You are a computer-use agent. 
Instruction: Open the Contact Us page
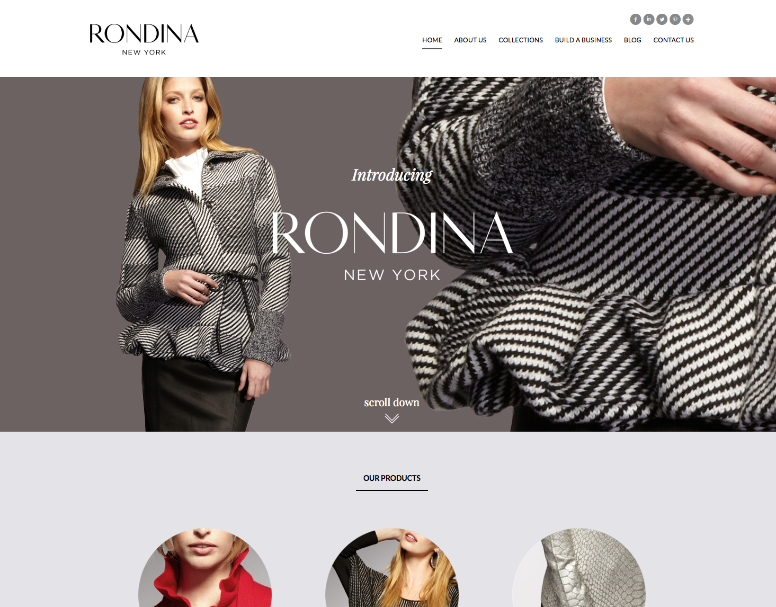pyautogui.click(x=673, y=40)
